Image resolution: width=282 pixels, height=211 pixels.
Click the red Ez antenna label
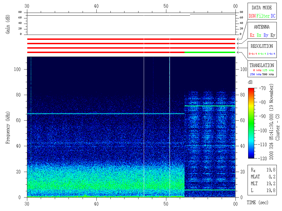tap(252, 35)
